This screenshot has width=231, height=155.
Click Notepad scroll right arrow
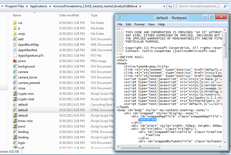[220, 147]
